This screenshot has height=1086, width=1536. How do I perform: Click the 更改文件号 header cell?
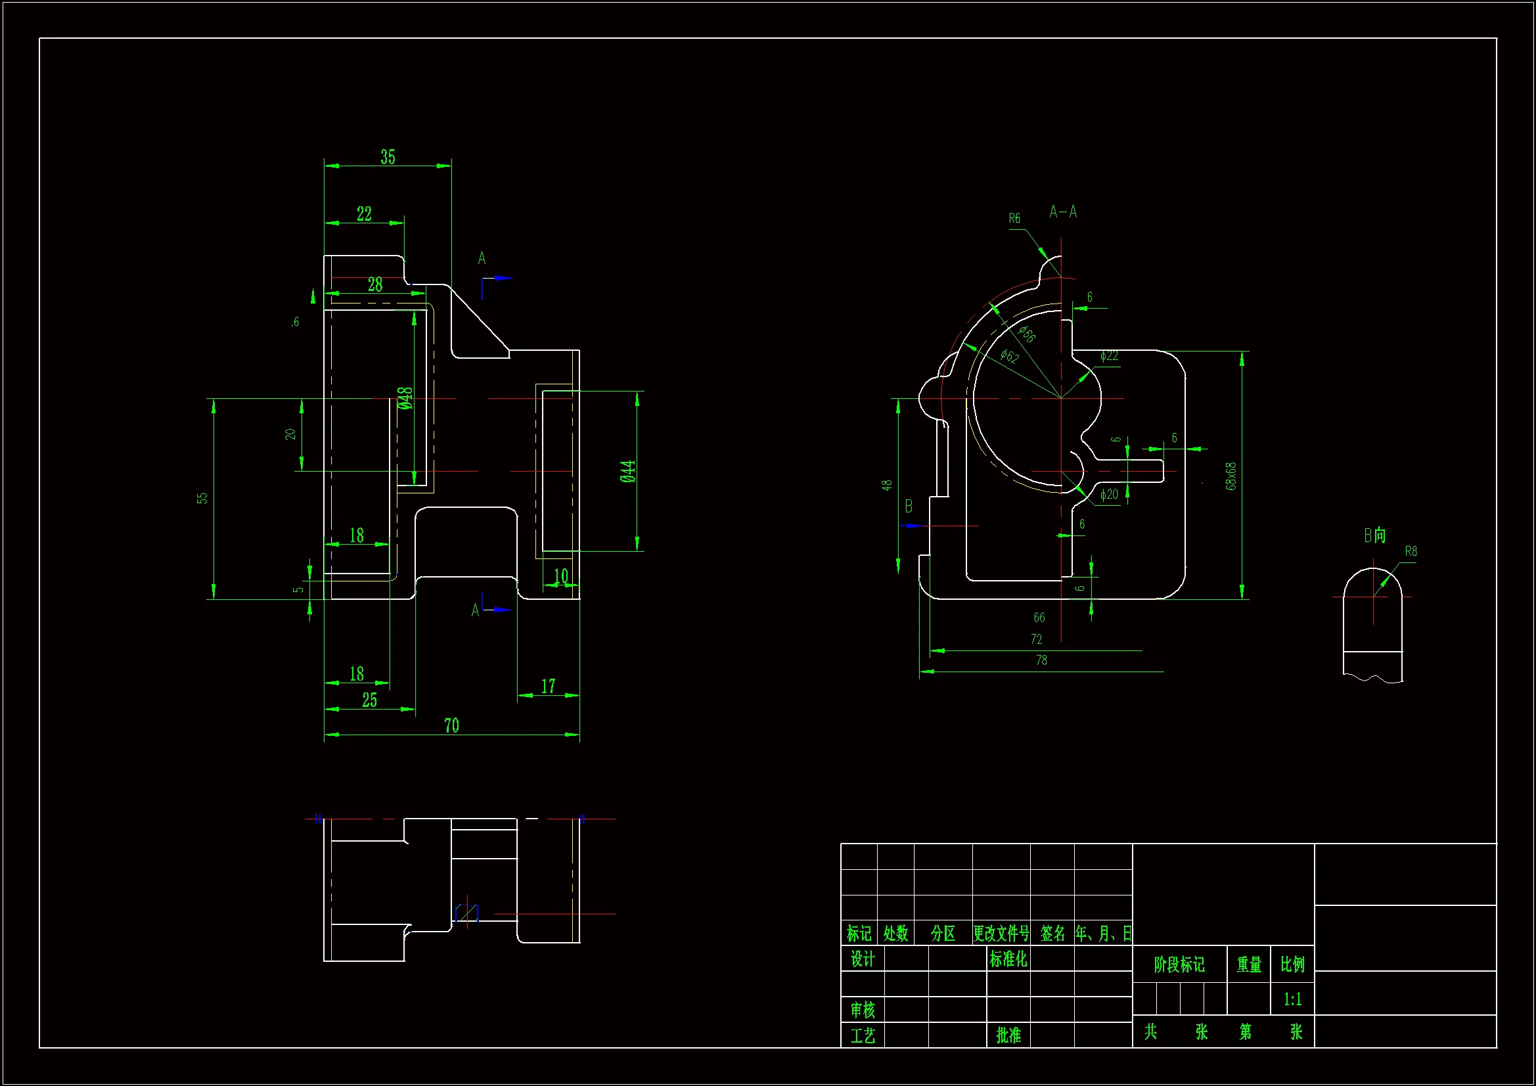(1001, 934)
